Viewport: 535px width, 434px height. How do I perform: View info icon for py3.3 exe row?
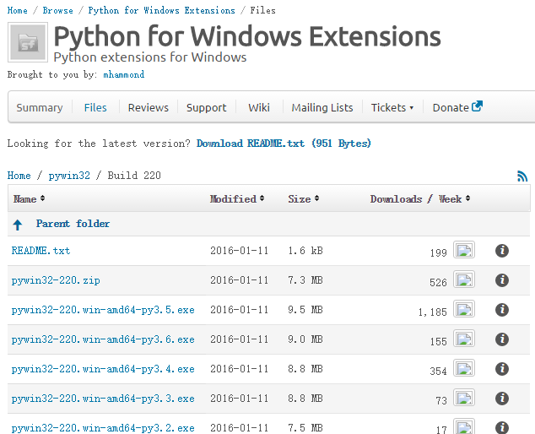[x=502, y=399]
